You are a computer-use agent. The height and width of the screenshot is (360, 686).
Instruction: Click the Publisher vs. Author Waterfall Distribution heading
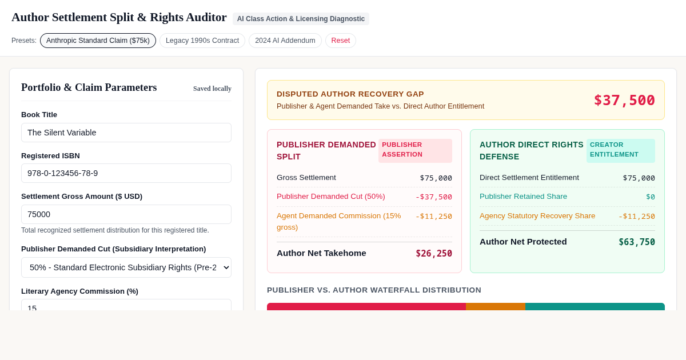[374, 290]
